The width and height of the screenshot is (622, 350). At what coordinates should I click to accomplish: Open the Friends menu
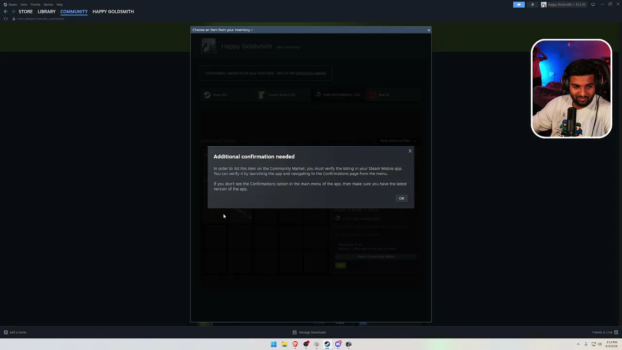point(35,4)
